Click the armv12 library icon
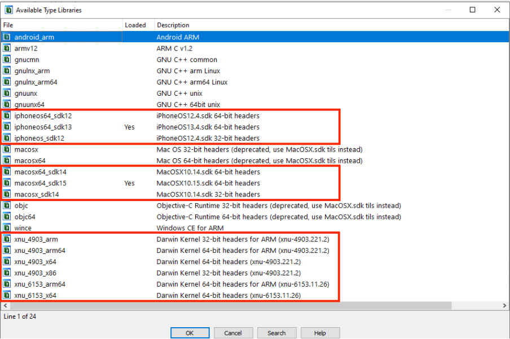 pyautogui.click(x=7, y=48)
